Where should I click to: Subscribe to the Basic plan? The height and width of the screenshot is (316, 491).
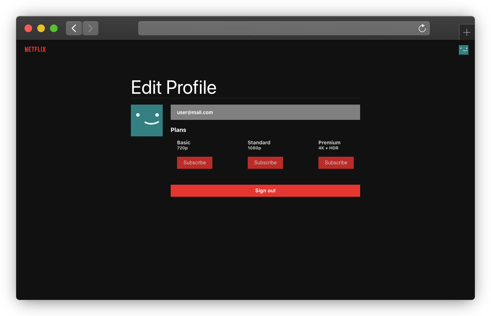pos(195,162)
